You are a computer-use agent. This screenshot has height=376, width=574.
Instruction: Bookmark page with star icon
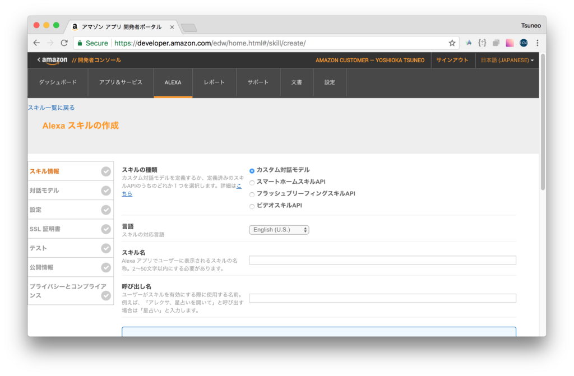452,43
